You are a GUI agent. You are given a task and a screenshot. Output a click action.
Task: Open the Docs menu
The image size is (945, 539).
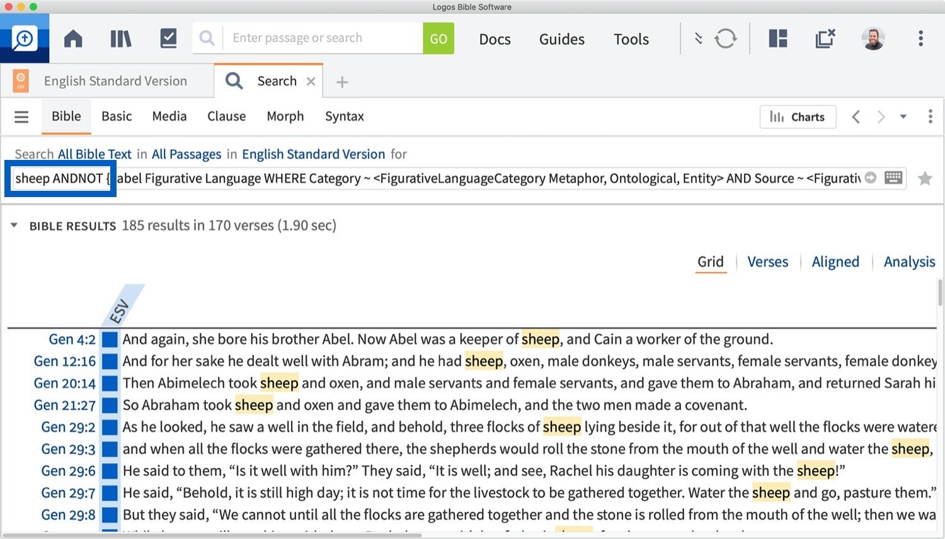tap(495, 39)
